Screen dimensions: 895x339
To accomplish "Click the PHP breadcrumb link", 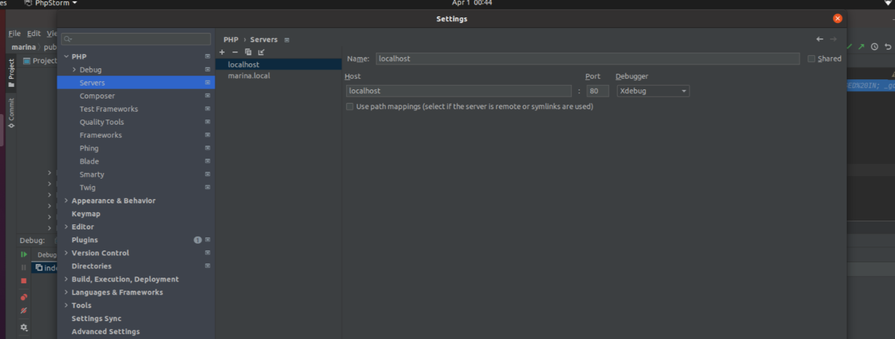I will click(231, 40).
